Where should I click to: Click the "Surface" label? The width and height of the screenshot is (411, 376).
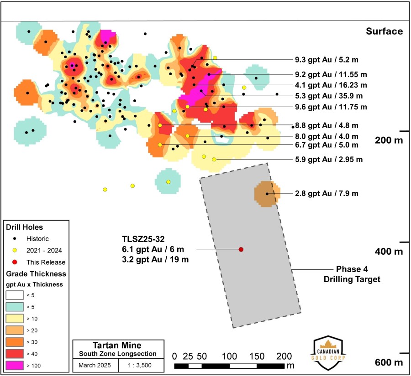384,31
